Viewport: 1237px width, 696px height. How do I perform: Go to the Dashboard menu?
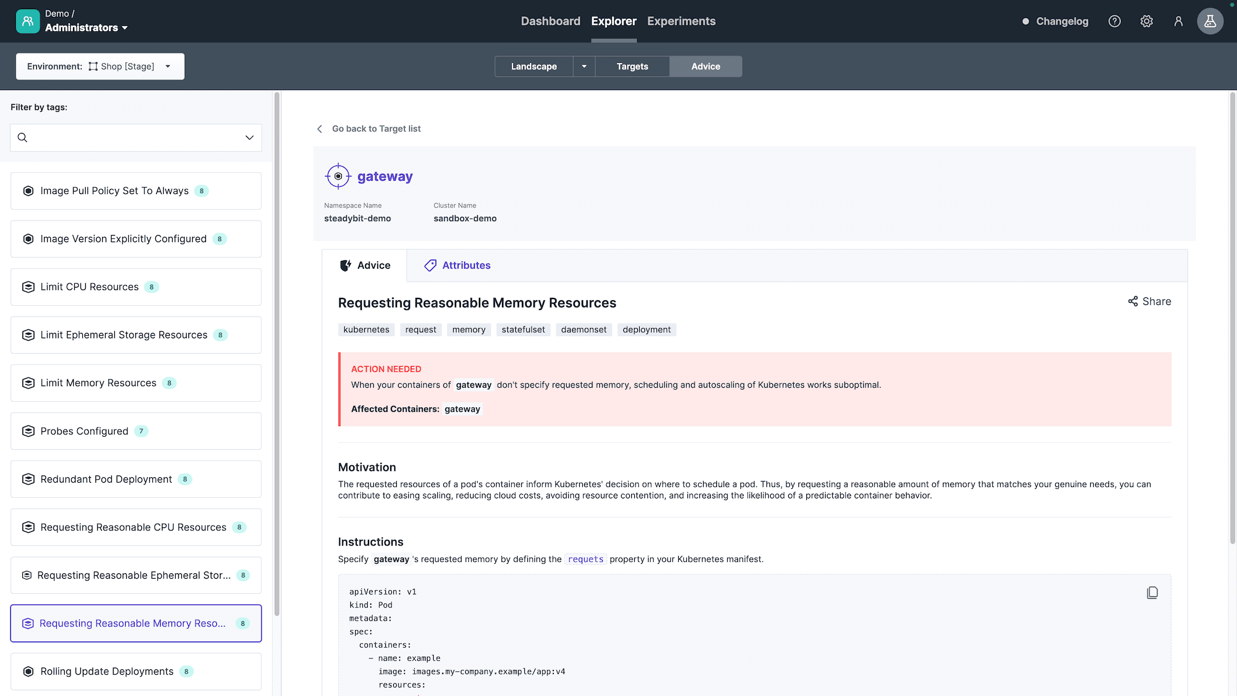tap(550, 21)
